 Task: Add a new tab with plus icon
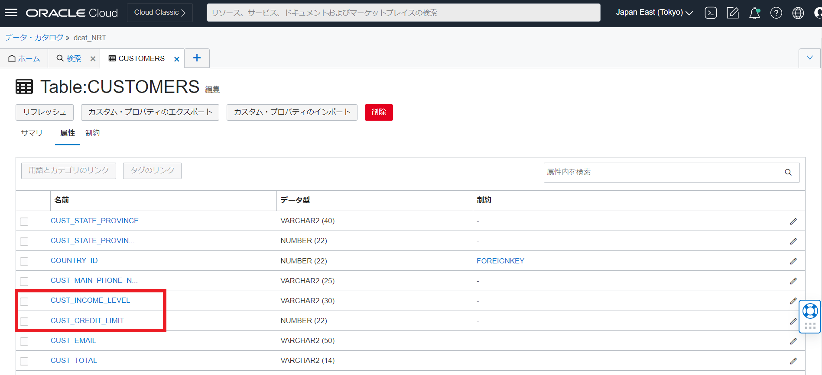click(197, 58)
